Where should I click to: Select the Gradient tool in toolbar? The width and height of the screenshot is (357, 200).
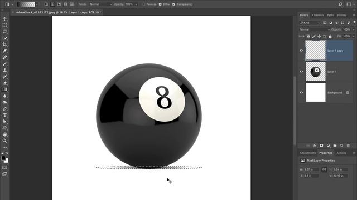click(x=4, y=89)
